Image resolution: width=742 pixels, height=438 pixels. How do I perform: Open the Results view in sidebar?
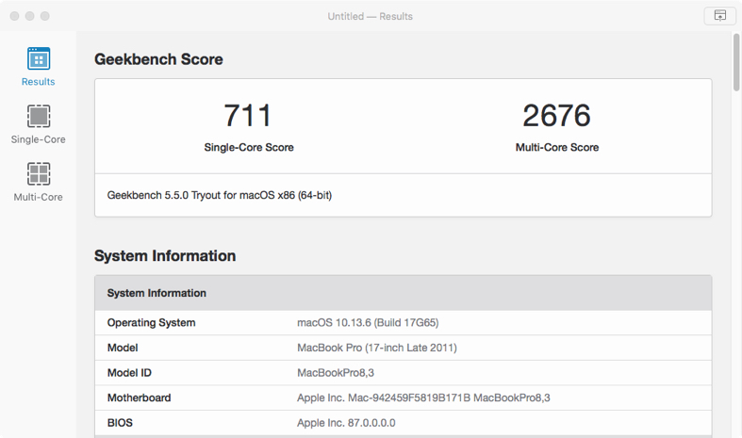39,67
